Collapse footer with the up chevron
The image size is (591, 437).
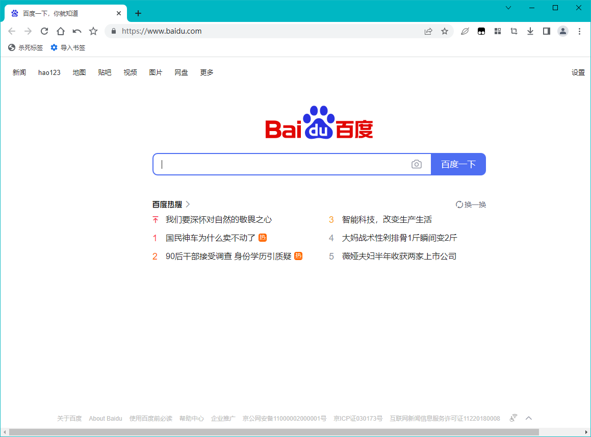point(529,418)
